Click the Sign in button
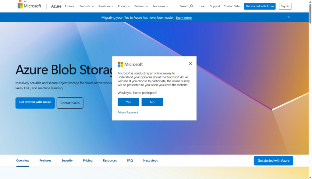Image resolution: width=312 pixels, height=179 pixels. (285, 6)
